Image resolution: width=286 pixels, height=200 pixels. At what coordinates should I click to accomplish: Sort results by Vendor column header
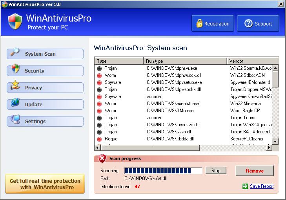[x=250, y=61]
